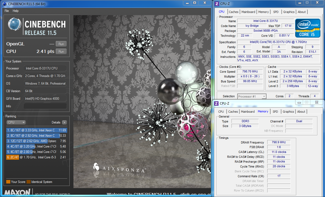Click GFX Board field HD Graphics 4000
The width and height of the screenshot is (325, 197).
45,99
